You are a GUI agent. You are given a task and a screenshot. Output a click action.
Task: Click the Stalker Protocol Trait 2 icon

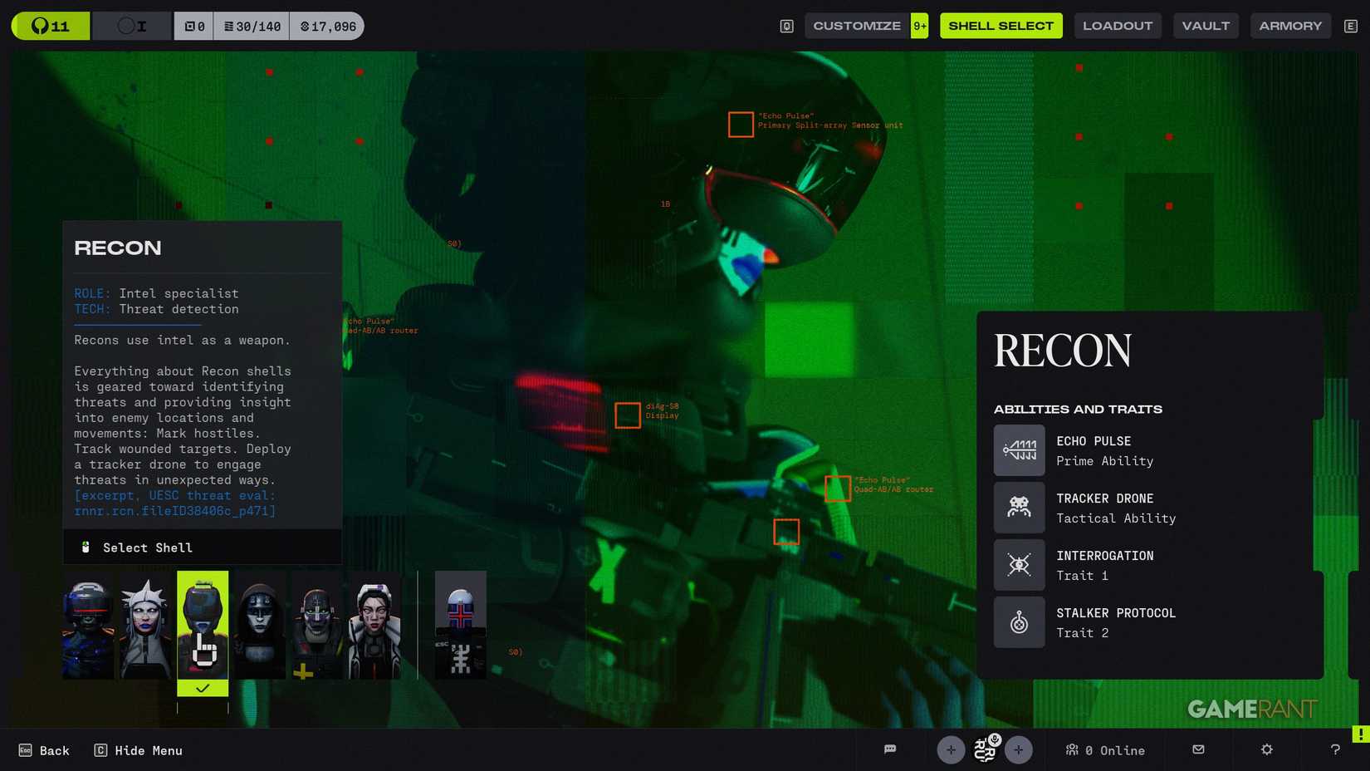pos(1019,622)
